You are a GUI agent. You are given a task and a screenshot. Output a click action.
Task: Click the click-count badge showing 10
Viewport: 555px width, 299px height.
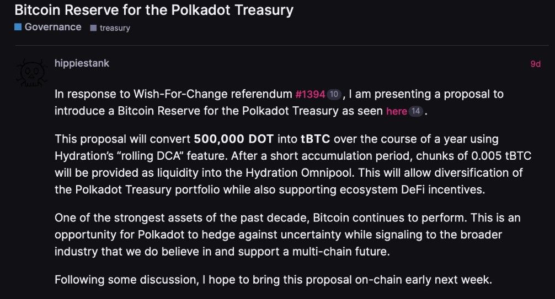[x=334, y=94]
